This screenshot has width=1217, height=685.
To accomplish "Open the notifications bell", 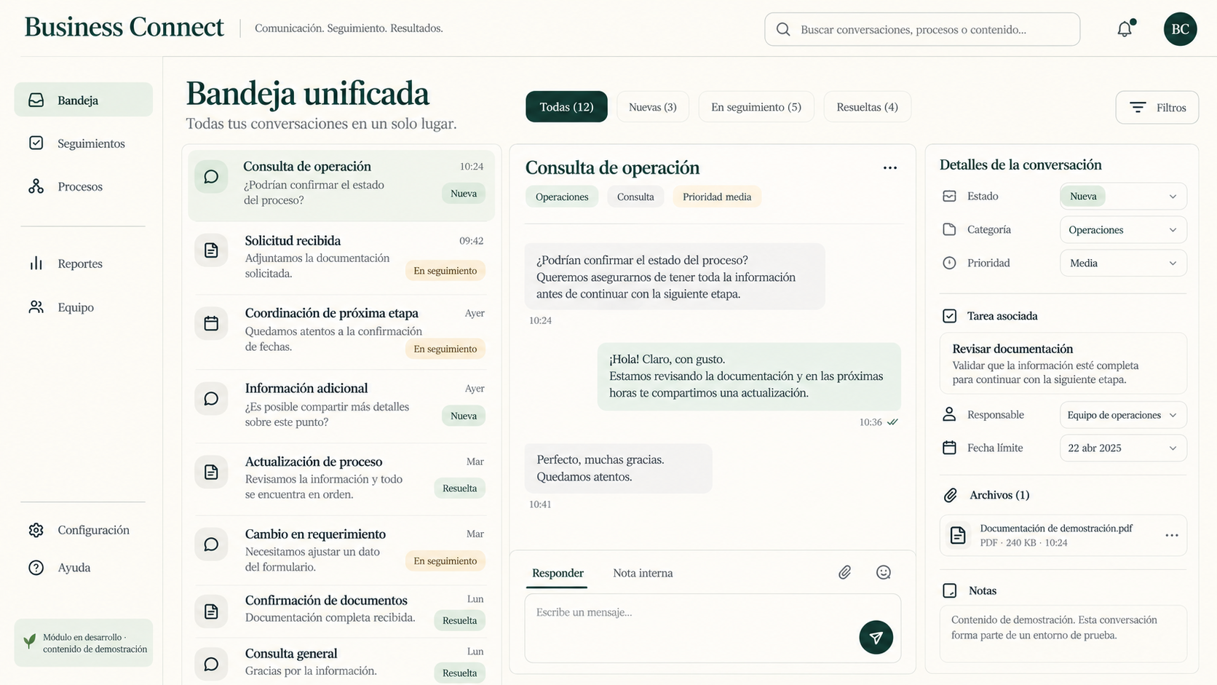I will [x=1125, y=29].
